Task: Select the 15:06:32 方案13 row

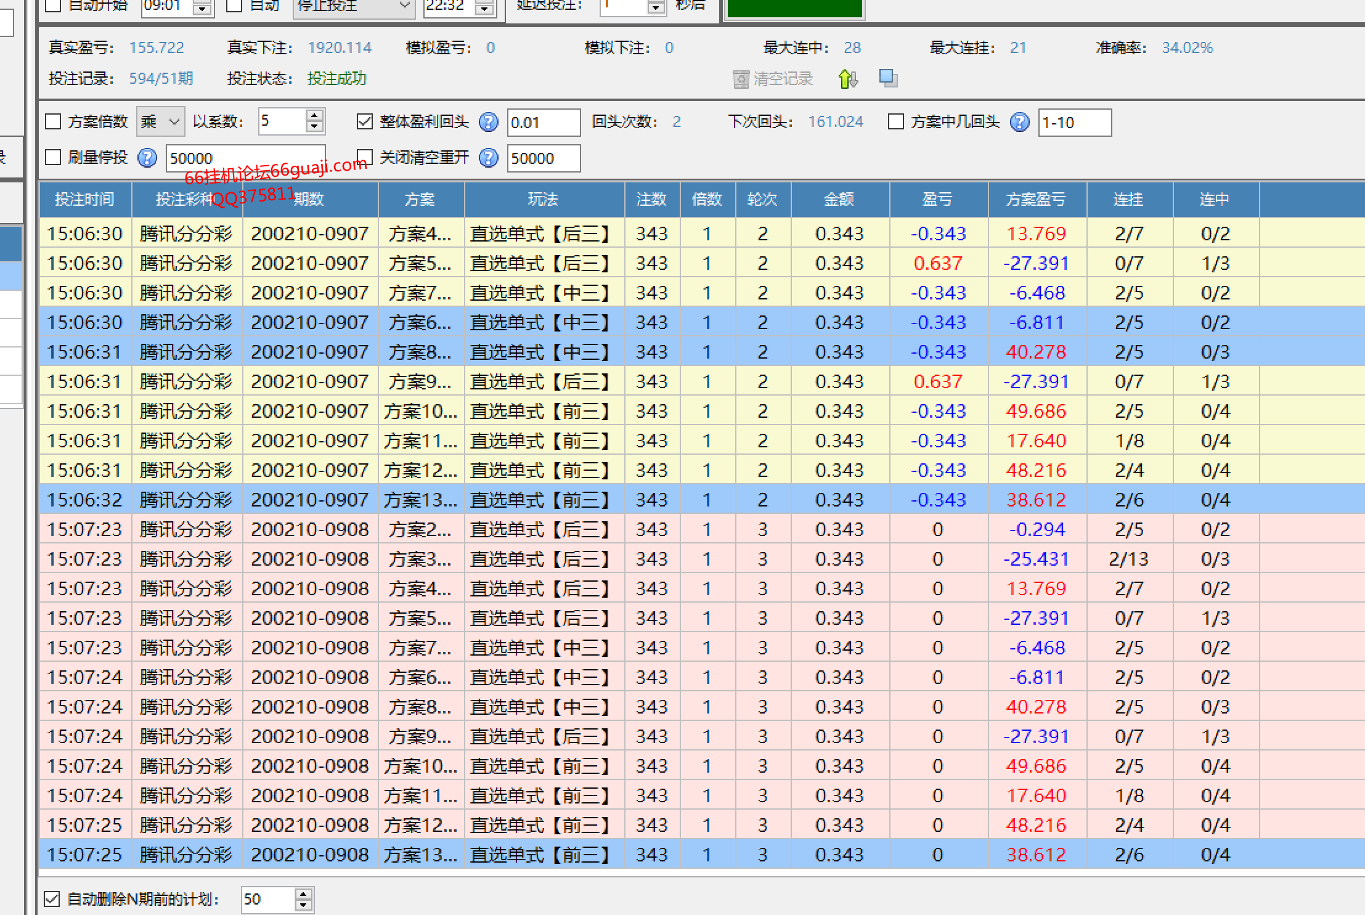Action: (702, 500)
